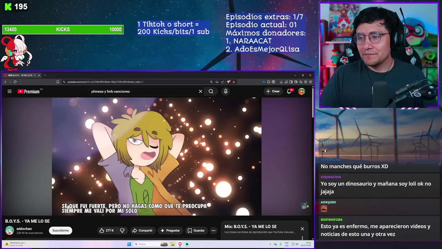Toggle the browser sidebar panel icon

[x=291, y=82]
